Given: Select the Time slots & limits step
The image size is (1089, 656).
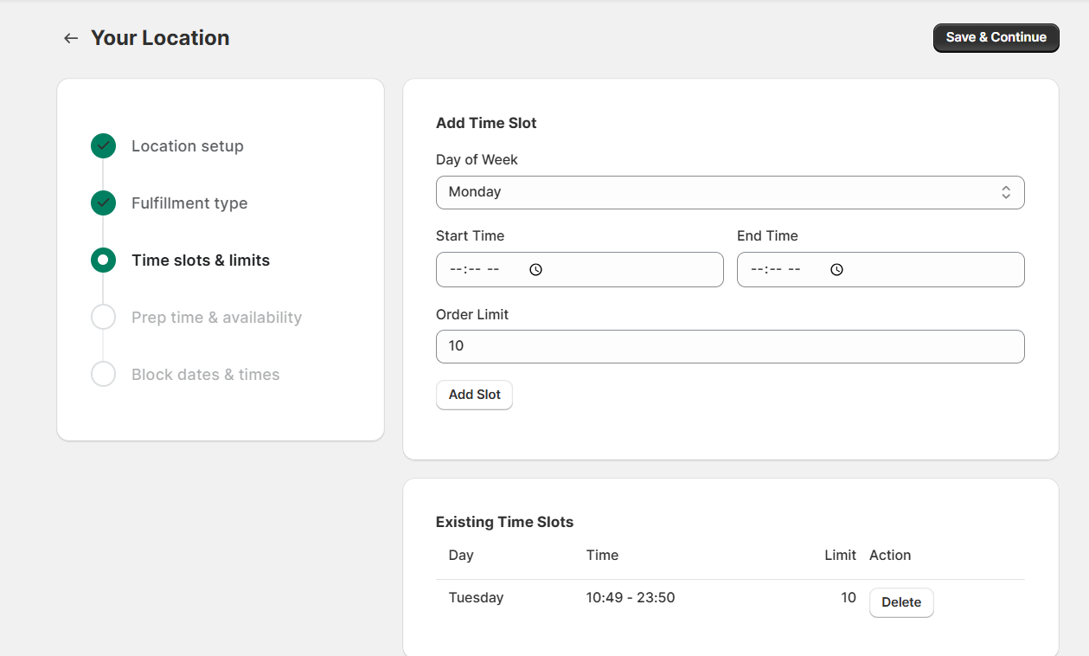Looking at the screenshot, I should point(201,260).
